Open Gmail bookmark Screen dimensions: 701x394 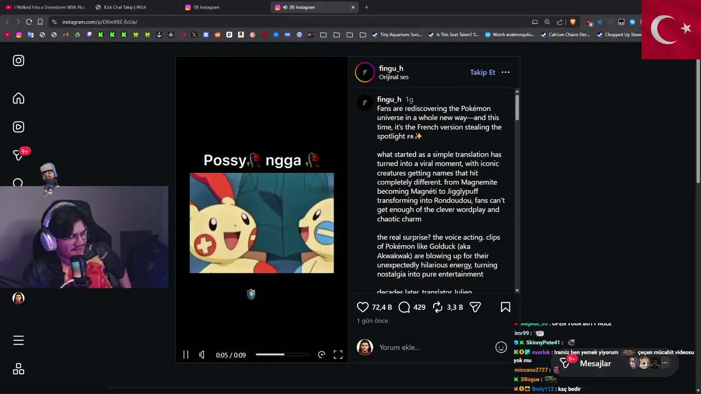[66, 34]
